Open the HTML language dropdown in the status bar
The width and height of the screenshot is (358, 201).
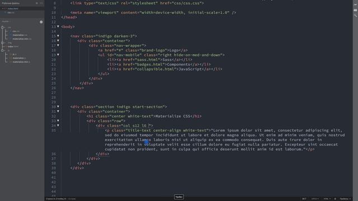coord(327,199)
